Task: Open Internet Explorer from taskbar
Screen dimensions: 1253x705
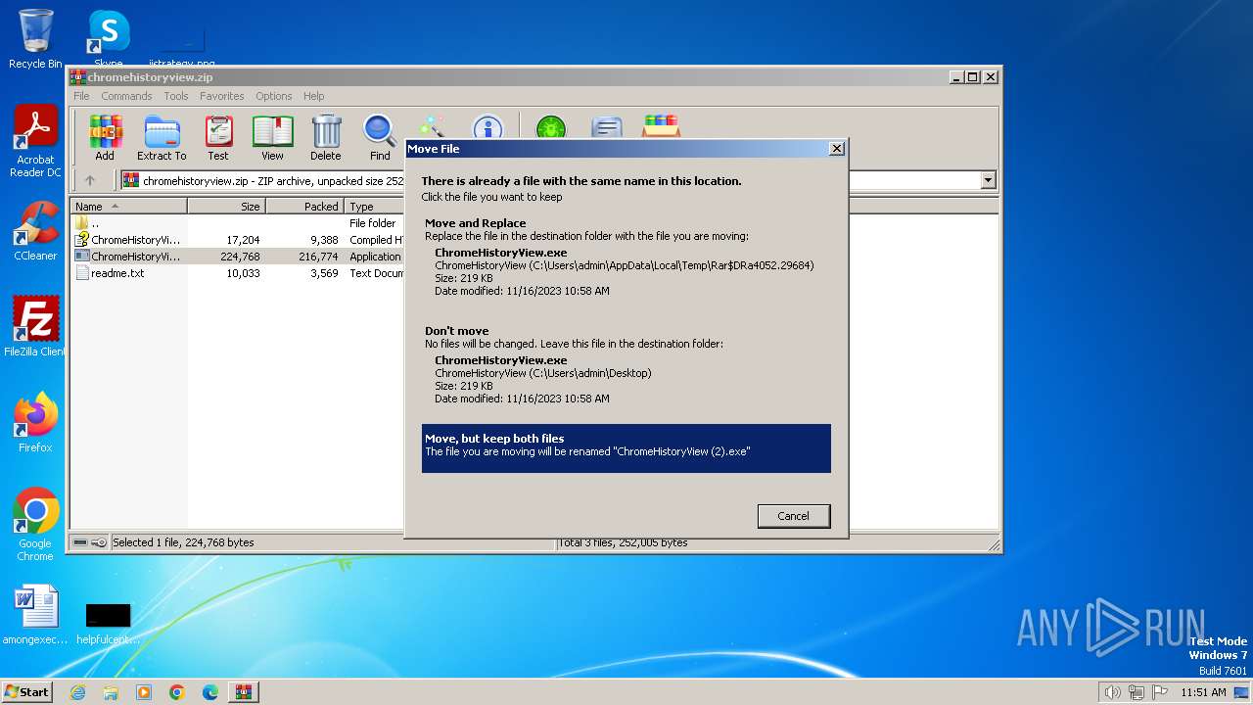Action: (77, 692)
